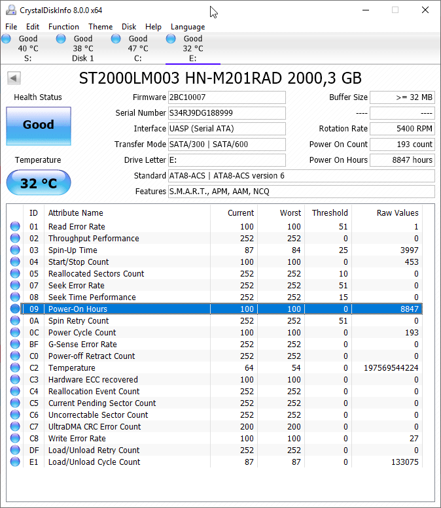Click the Threshold column header
The height and width of the screenshot is (508, 441).
pos(330,213)
